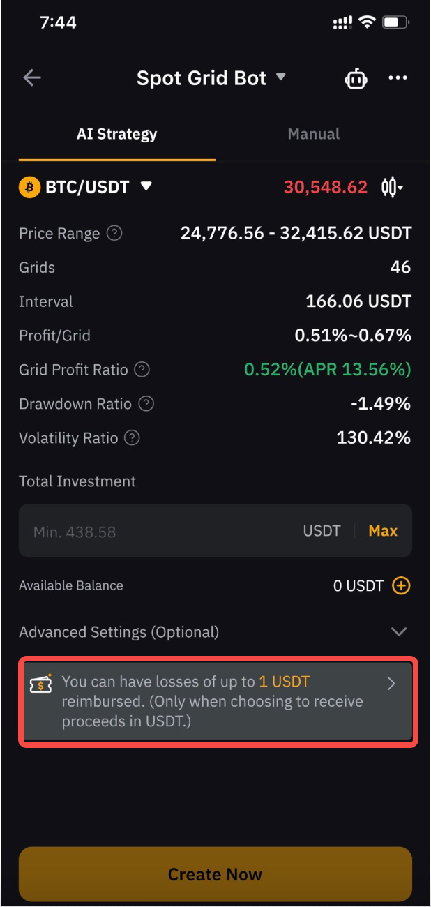431x907 pixels.
Task: Focus the Total Investment input field
Action: pos(215,531)
